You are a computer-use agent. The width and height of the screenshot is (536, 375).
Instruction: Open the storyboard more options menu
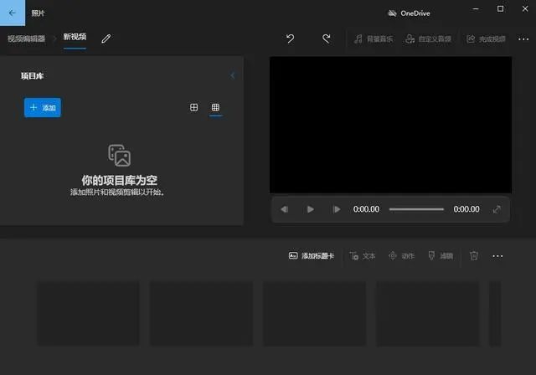tap(497, 256)
